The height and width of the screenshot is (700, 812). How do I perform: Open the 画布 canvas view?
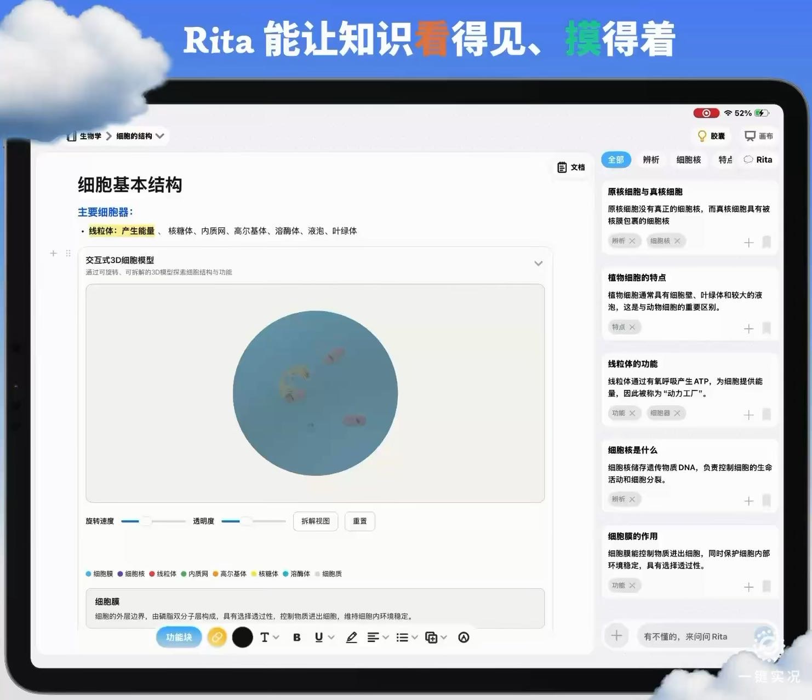click(759, 136)
